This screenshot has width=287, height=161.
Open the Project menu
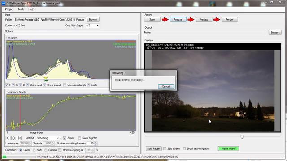(9, 9)
